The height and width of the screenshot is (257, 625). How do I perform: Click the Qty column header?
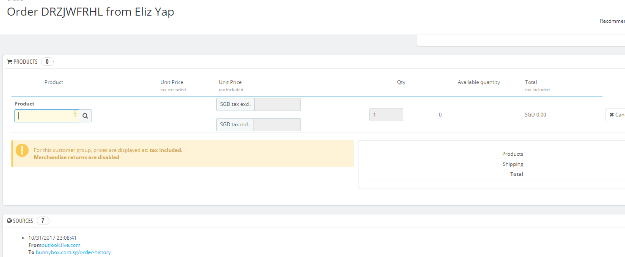coord(401,82)
